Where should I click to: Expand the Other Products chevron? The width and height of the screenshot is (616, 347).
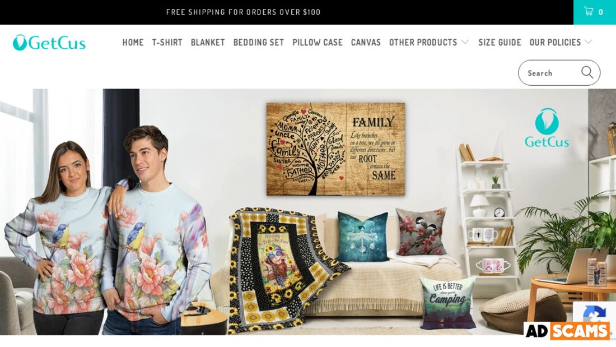pyautogui.click(x=465, y=42)
